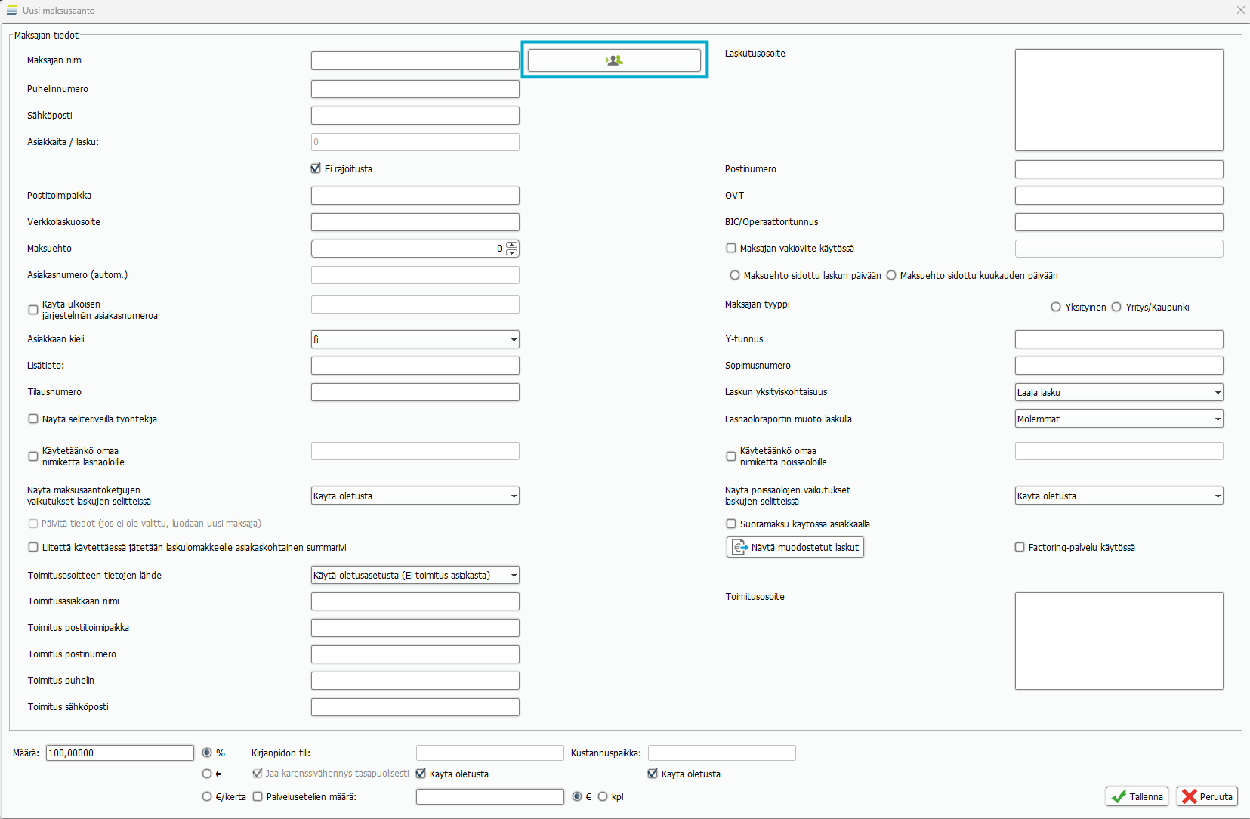Screen dimensions: 1250x819
Task: Toggle the Palvelusetelien määrä checkbox
Action: pos(258,796)
